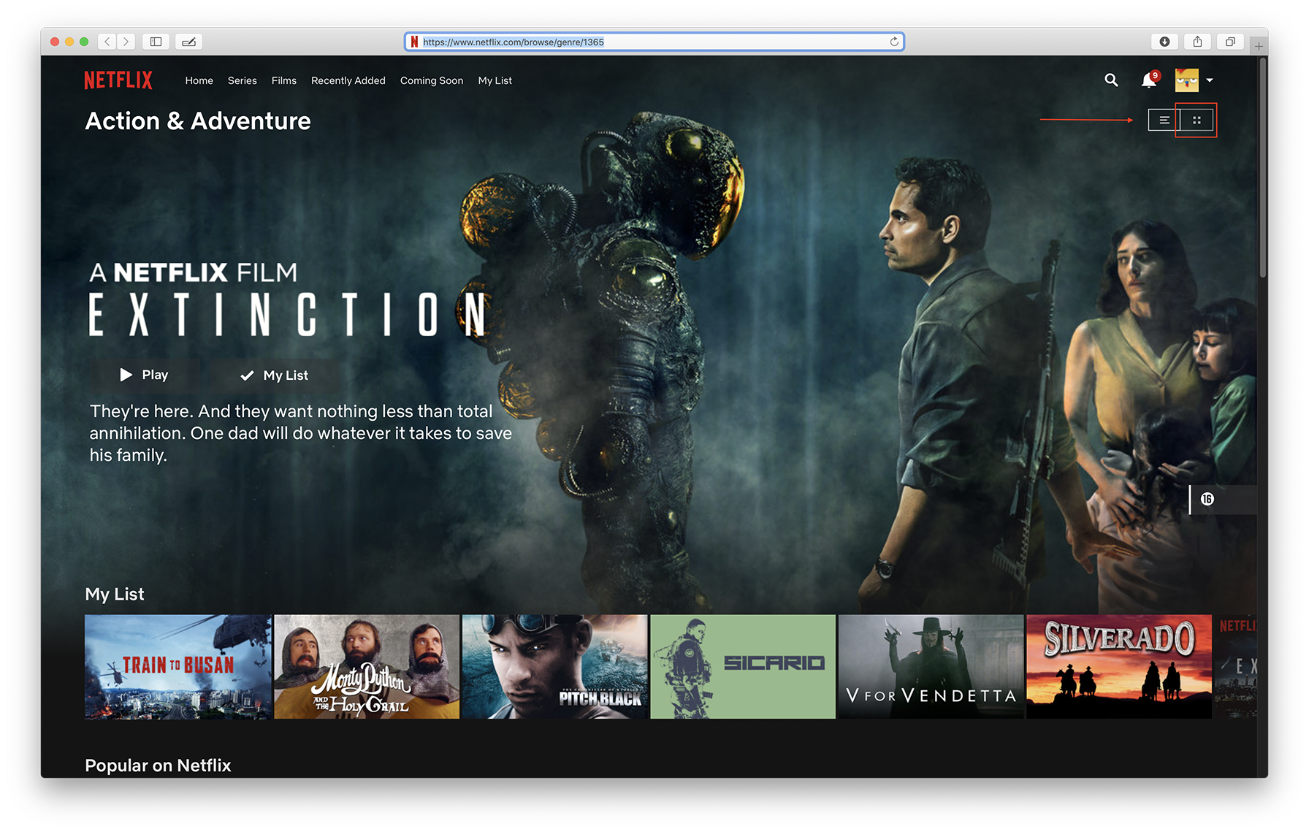Open V for Vendetta thumbnail
1309x832 pixels.
931,666
